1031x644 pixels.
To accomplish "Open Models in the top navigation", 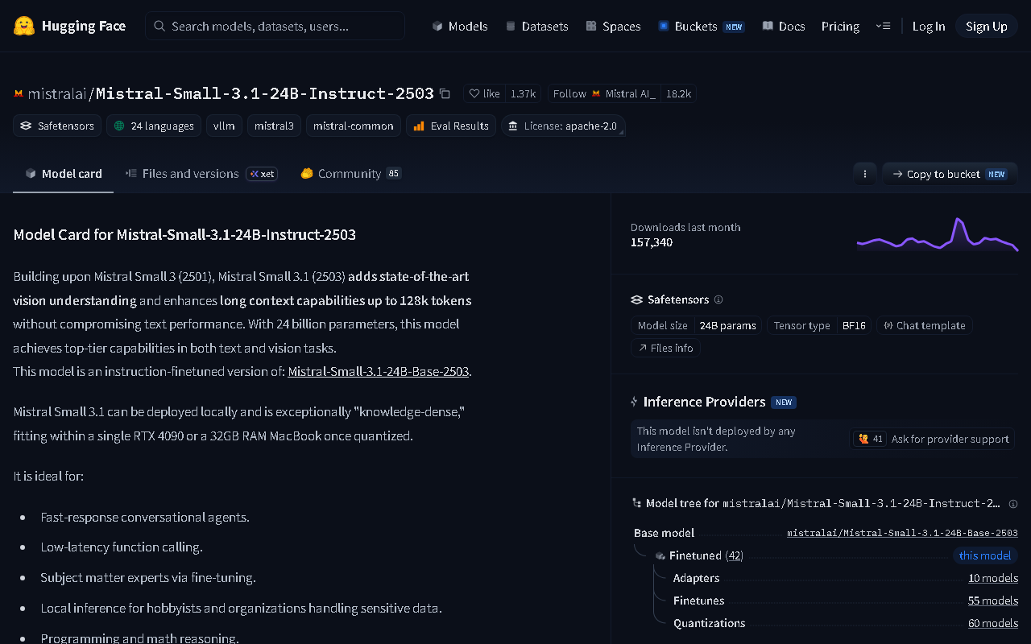I will coord(460,26).
